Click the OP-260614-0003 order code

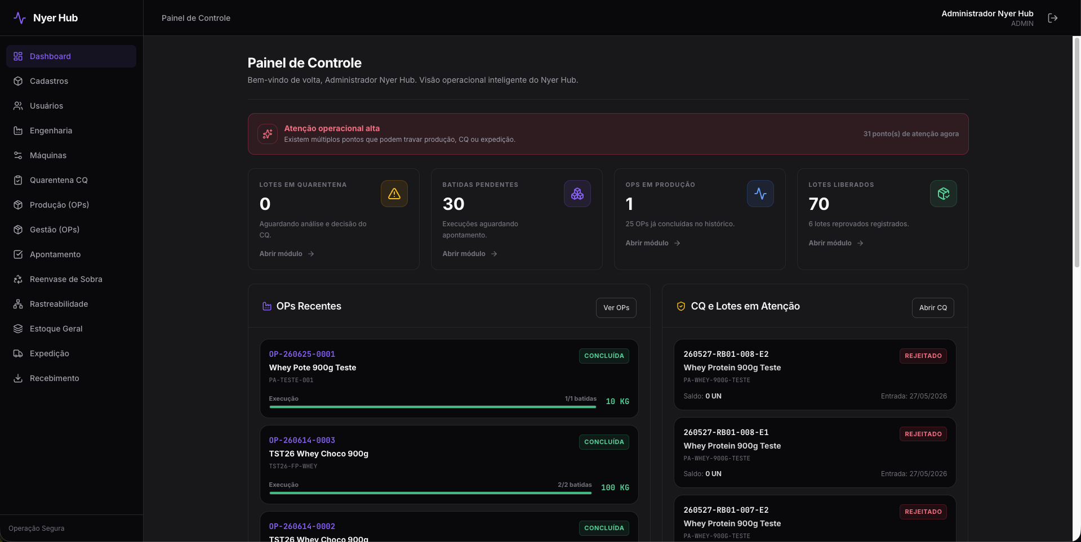click(x=302, y=440)
